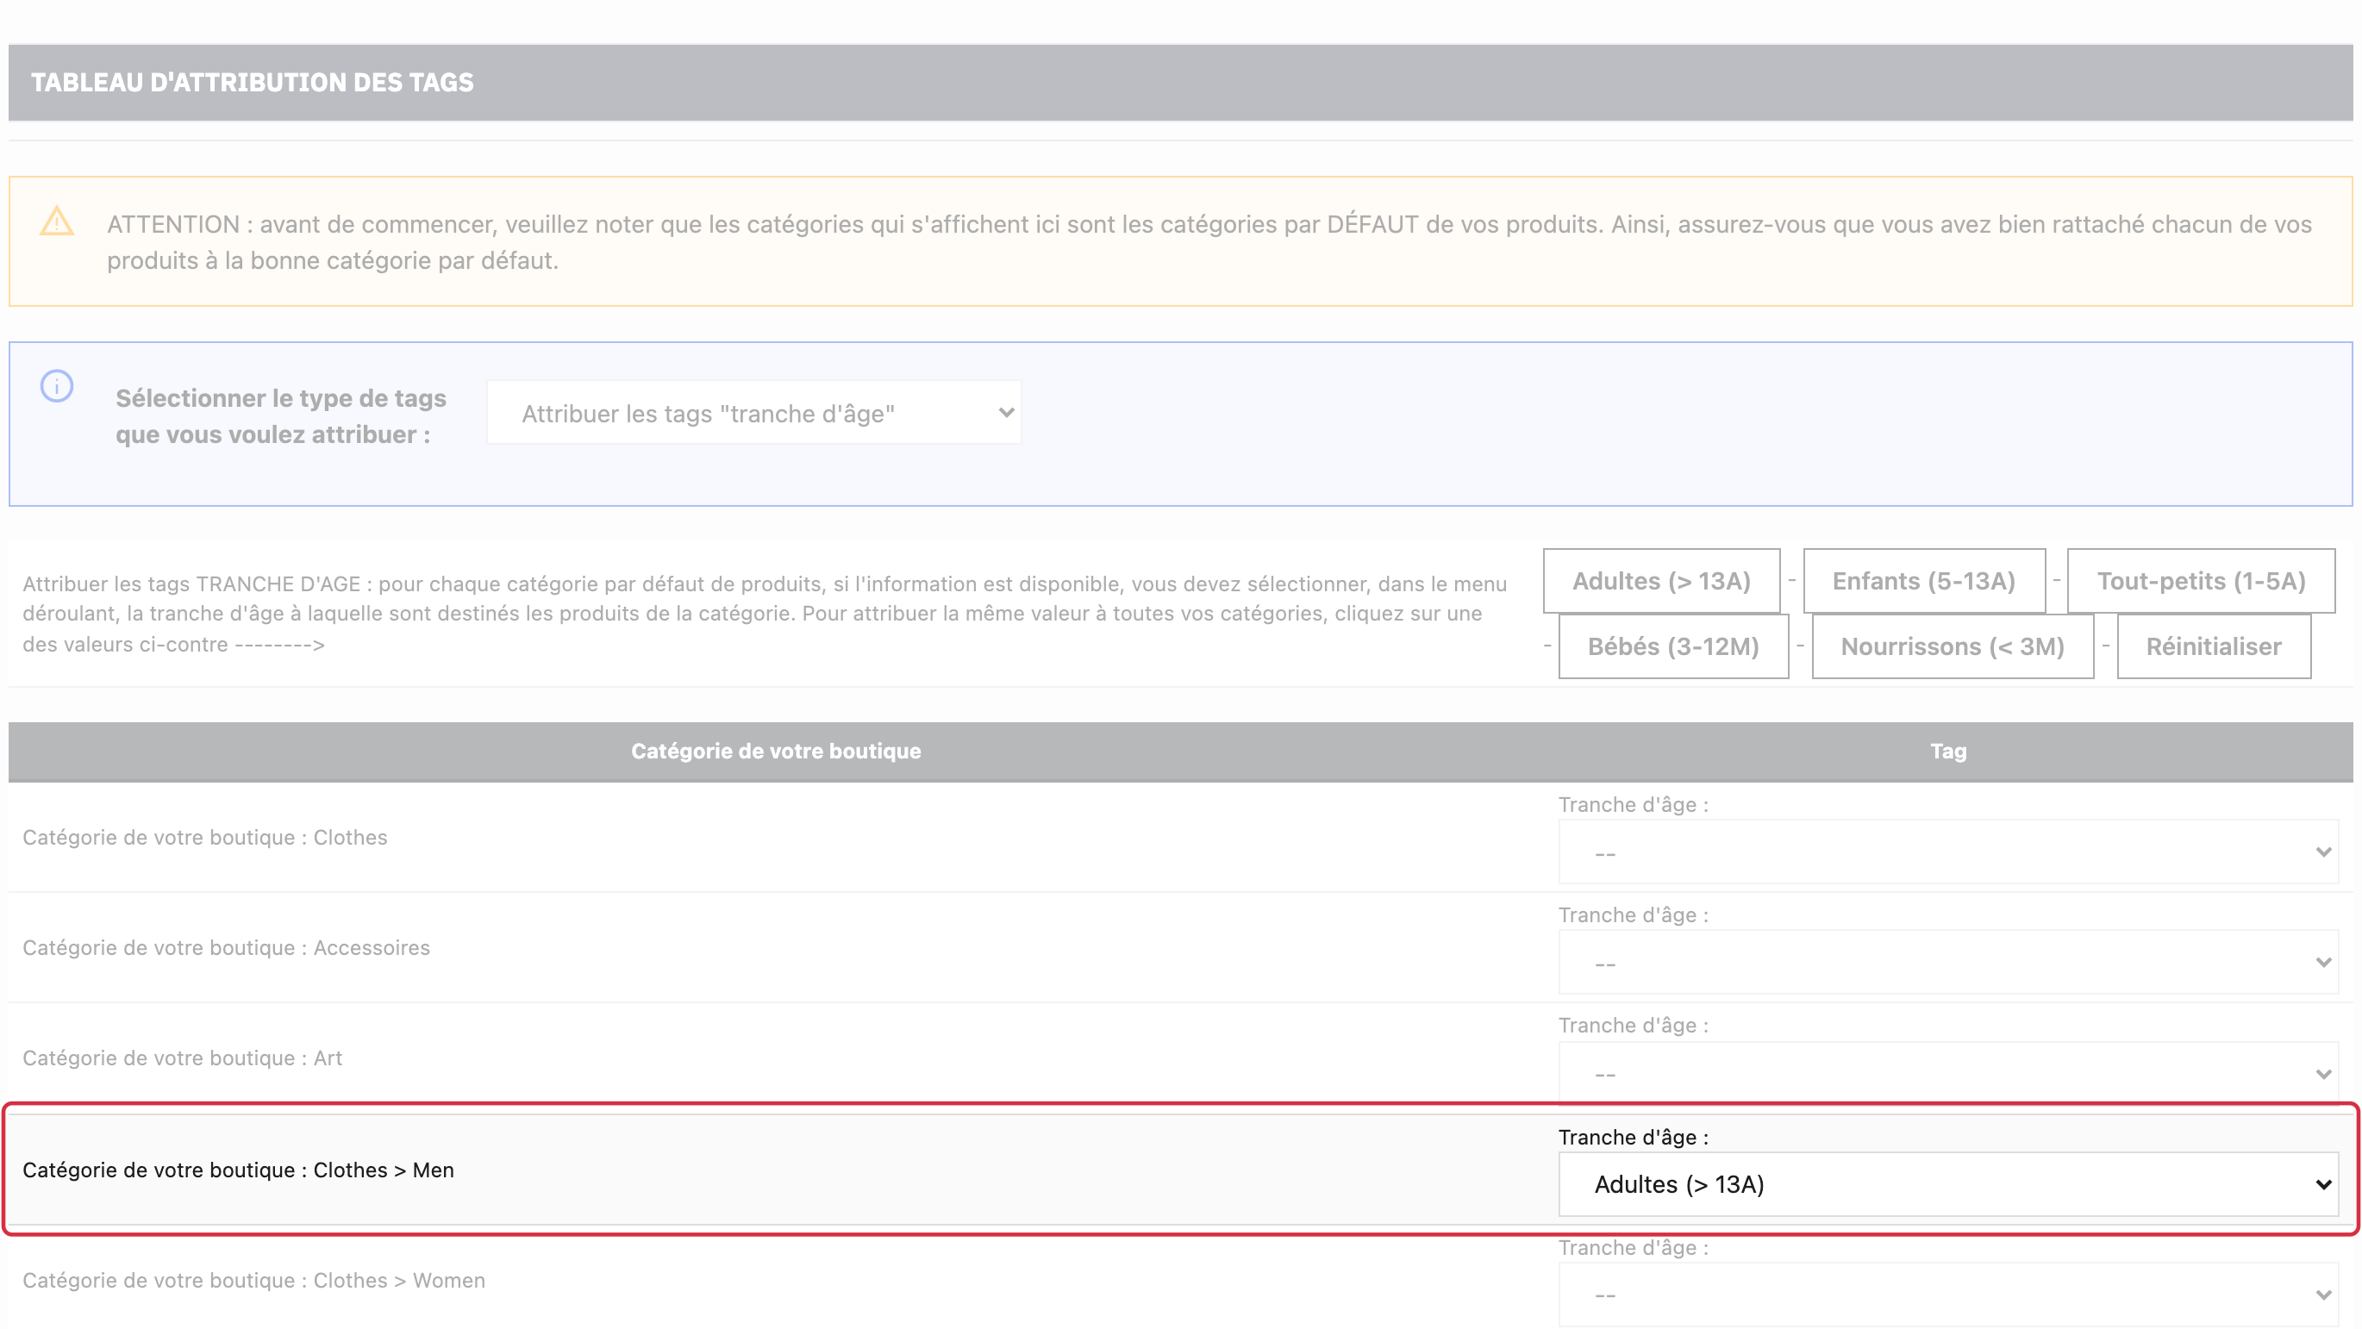Open age range dropdown for Clothes category
The height and width of the screenshot is (1329, 2362).
(x=1948, y=852)
